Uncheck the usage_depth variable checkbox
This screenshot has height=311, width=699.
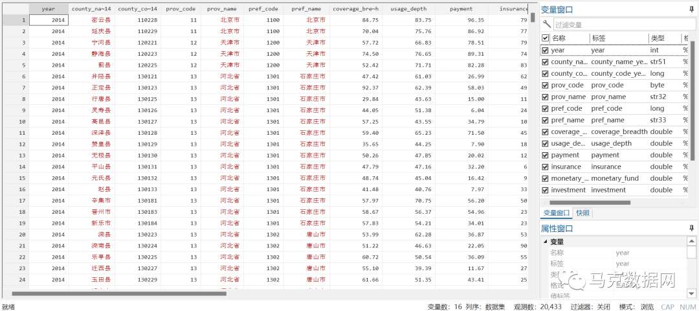tap(545, 143)
